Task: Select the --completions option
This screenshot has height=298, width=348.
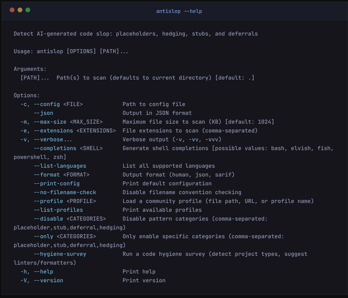Action: [x=55, y=148]
